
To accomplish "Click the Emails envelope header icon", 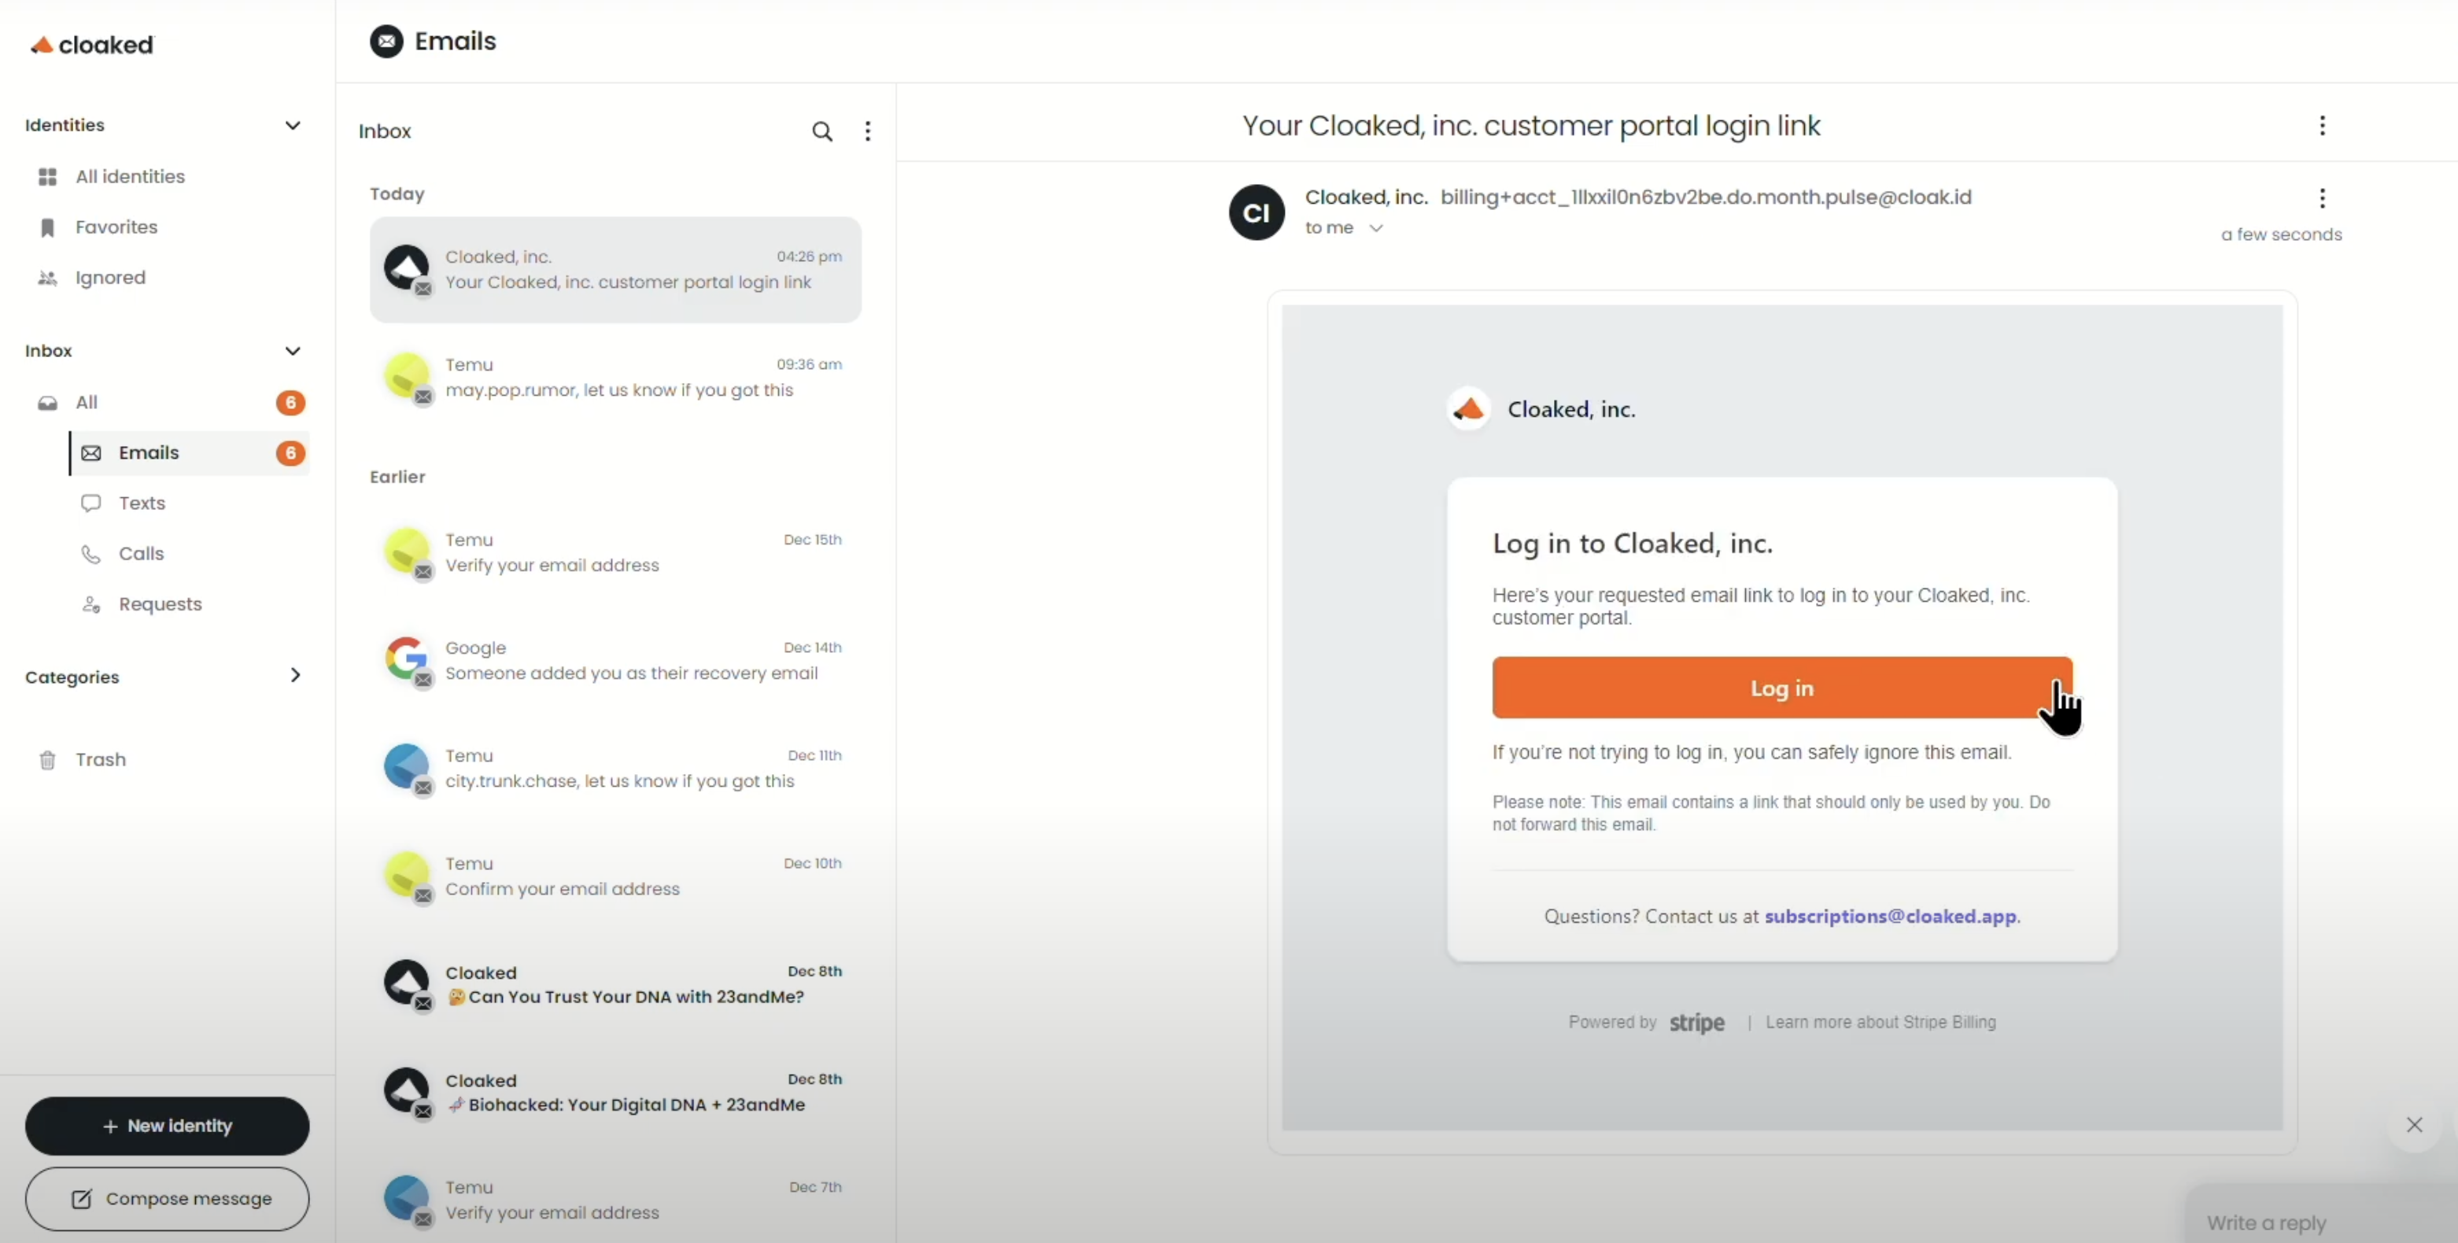I will coord(386,41).
